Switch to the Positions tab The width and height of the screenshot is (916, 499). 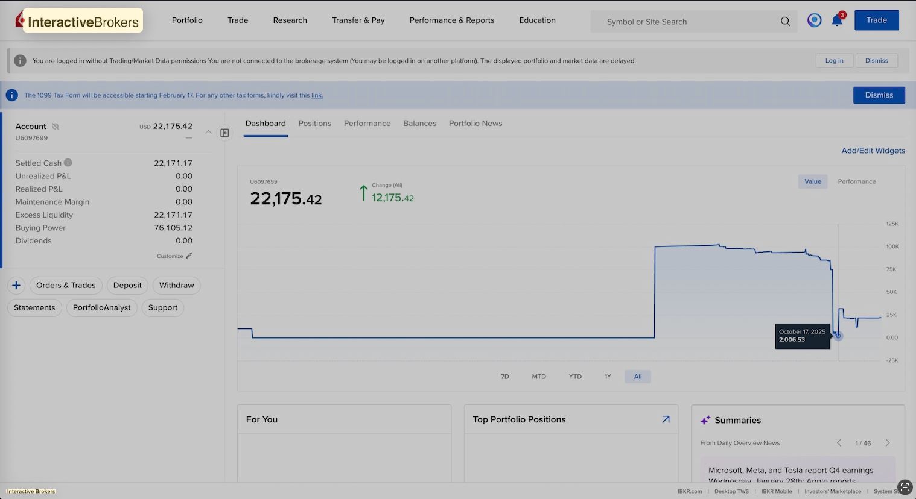coord(315,124)
